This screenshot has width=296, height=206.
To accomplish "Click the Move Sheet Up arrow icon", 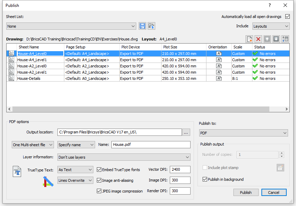I will [x=267, y=39].
